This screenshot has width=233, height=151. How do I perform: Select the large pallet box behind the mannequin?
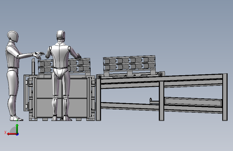(x=62, y=98)
